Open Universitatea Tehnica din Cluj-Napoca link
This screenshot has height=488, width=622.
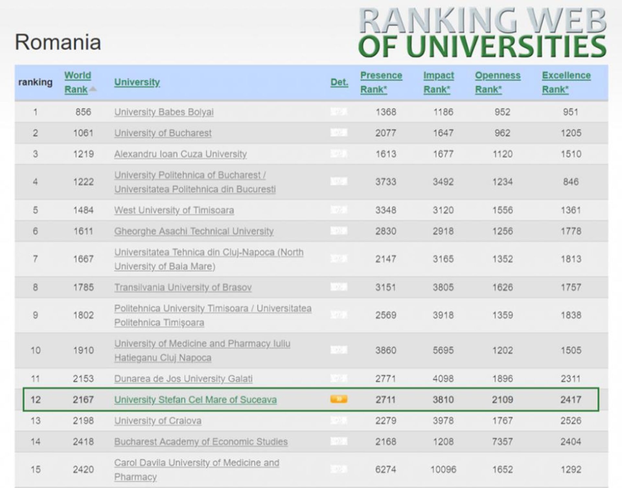click(209, 259)
